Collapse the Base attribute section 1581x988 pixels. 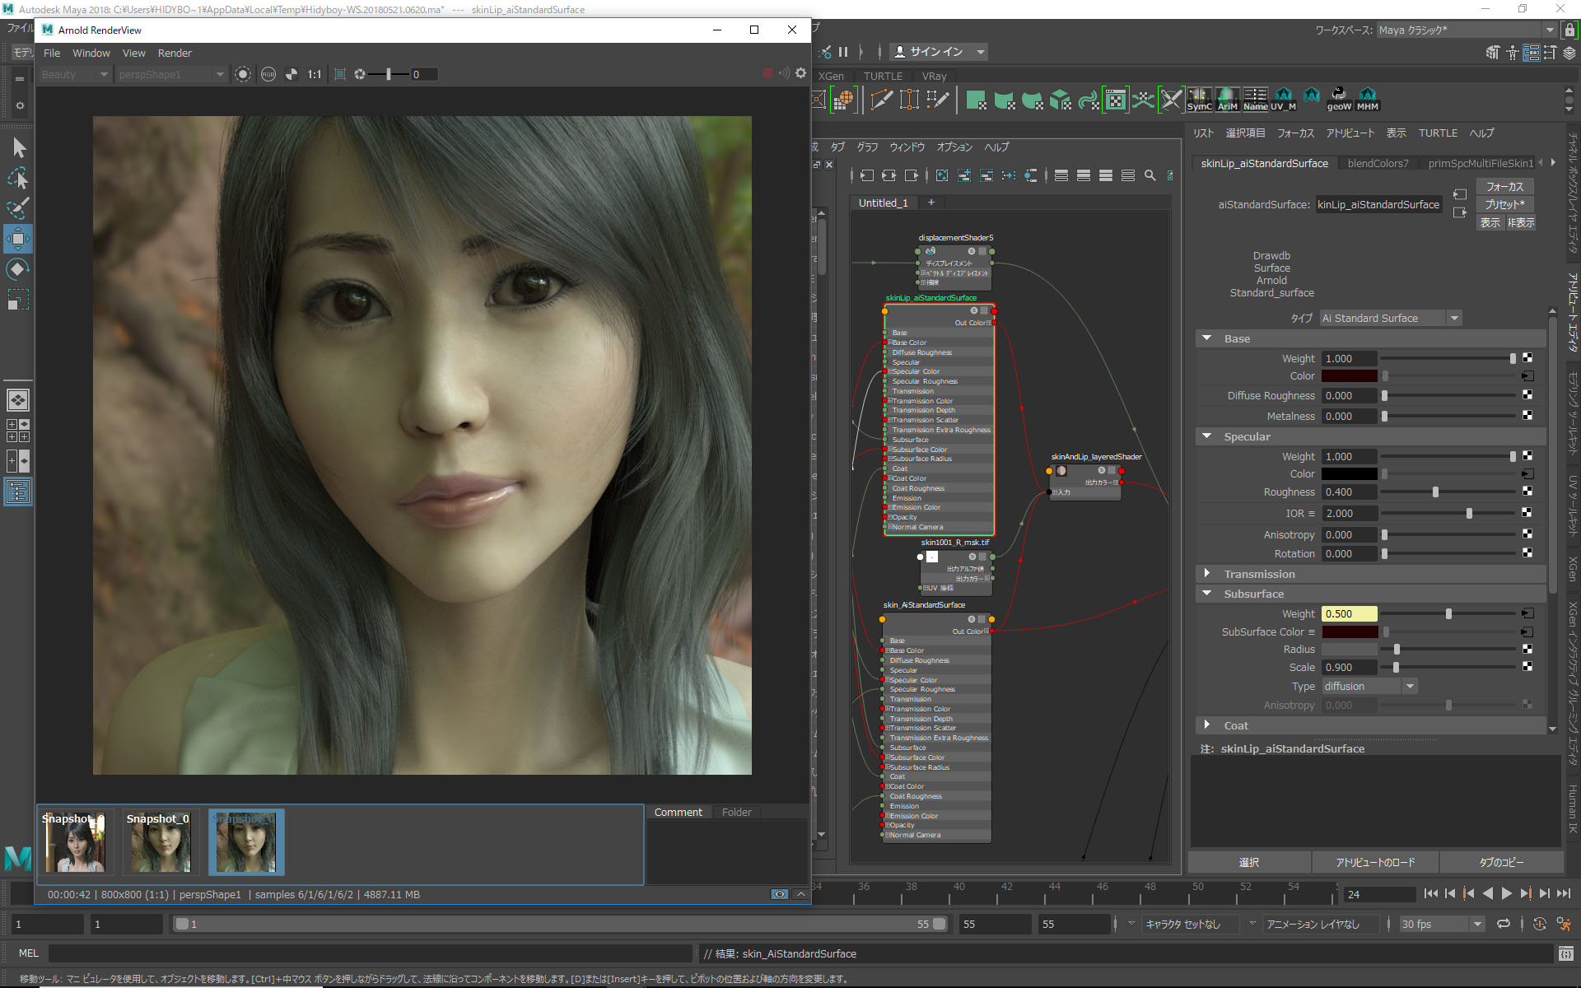1207,338
